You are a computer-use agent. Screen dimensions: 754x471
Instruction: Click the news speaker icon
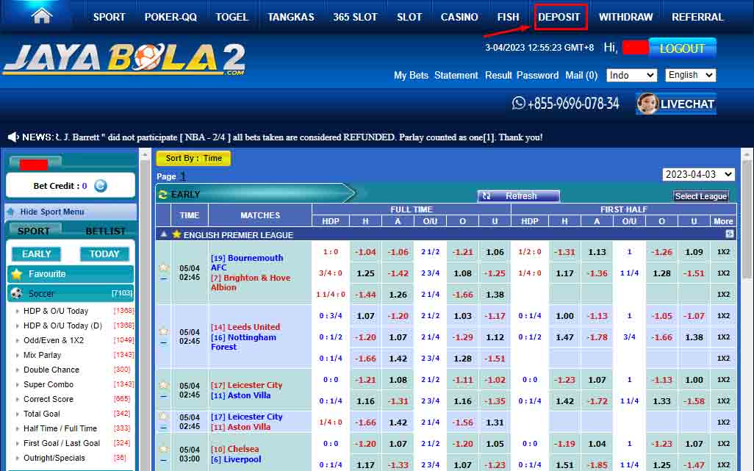click(x=13, y=137)
